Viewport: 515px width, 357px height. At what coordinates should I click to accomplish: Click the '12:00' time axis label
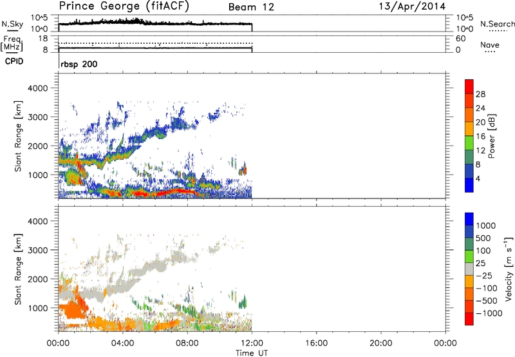point(252,343)
